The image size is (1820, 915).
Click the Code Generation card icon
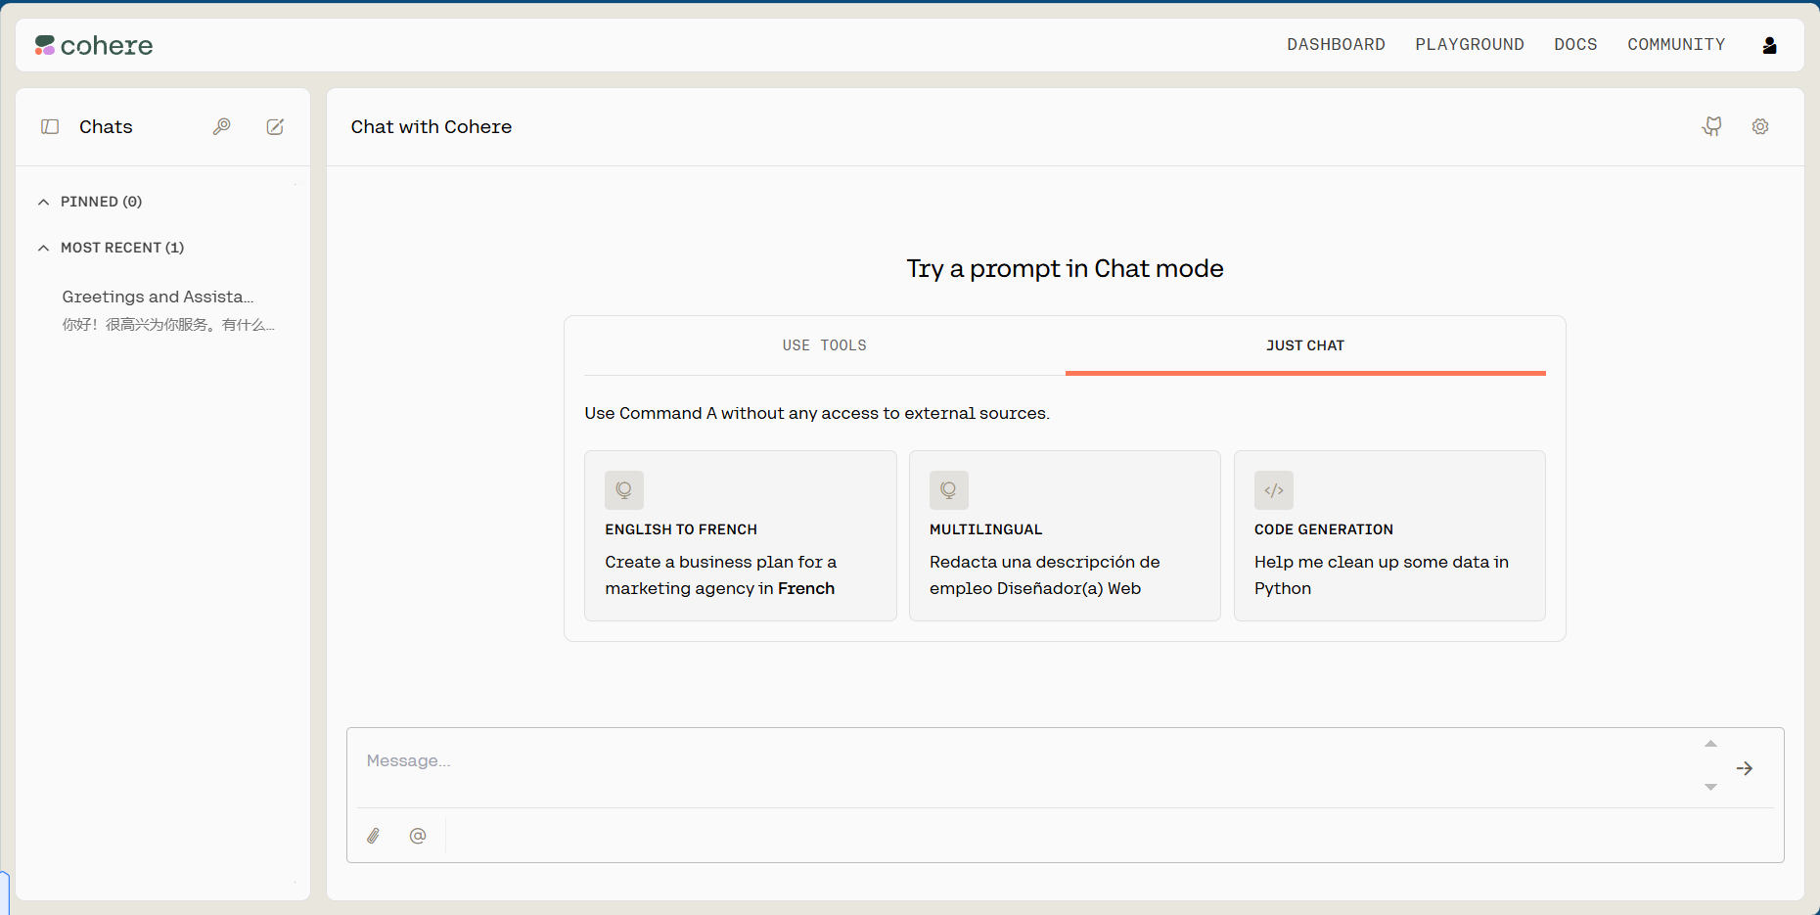tap(1274, 490)
